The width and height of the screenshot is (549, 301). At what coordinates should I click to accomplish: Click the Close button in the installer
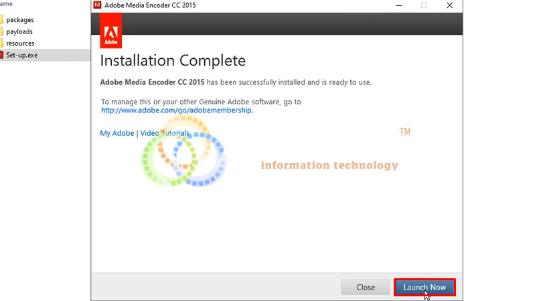click(x=366, y=287)
